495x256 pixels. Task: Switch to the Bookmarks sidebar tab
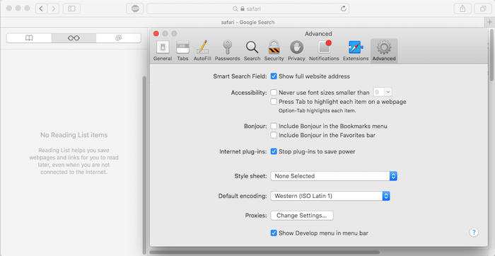(29, 38)
